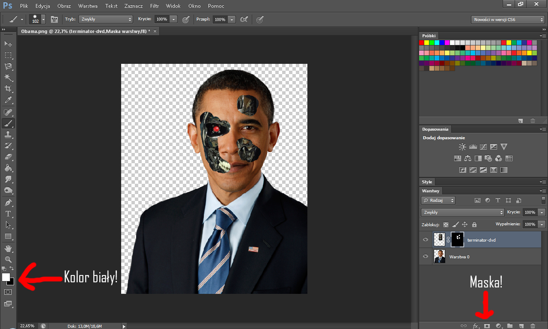Toggle lock layer position
Screen dimensions: 548x329
(465, 224)
